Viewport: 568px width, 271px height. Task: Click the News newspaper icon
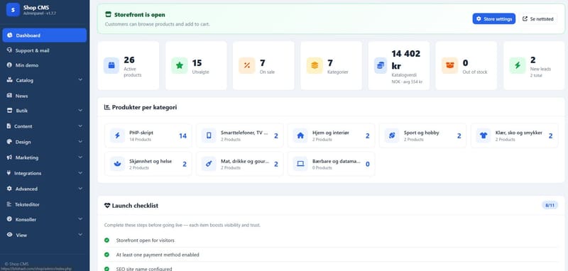(x=9, y=96)
